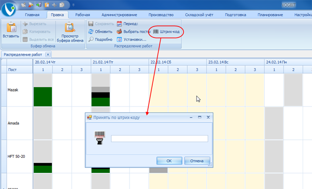Click the quick access icon with red X
Image resolution: width=312 pixels, height=189 pixels.
point(31,5)
